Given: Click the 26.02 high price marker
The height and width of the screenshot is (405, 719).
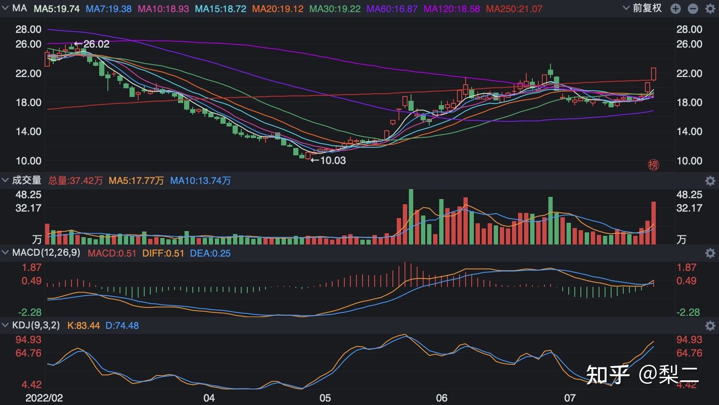Looking at the screenshot, I should (92, 44).
